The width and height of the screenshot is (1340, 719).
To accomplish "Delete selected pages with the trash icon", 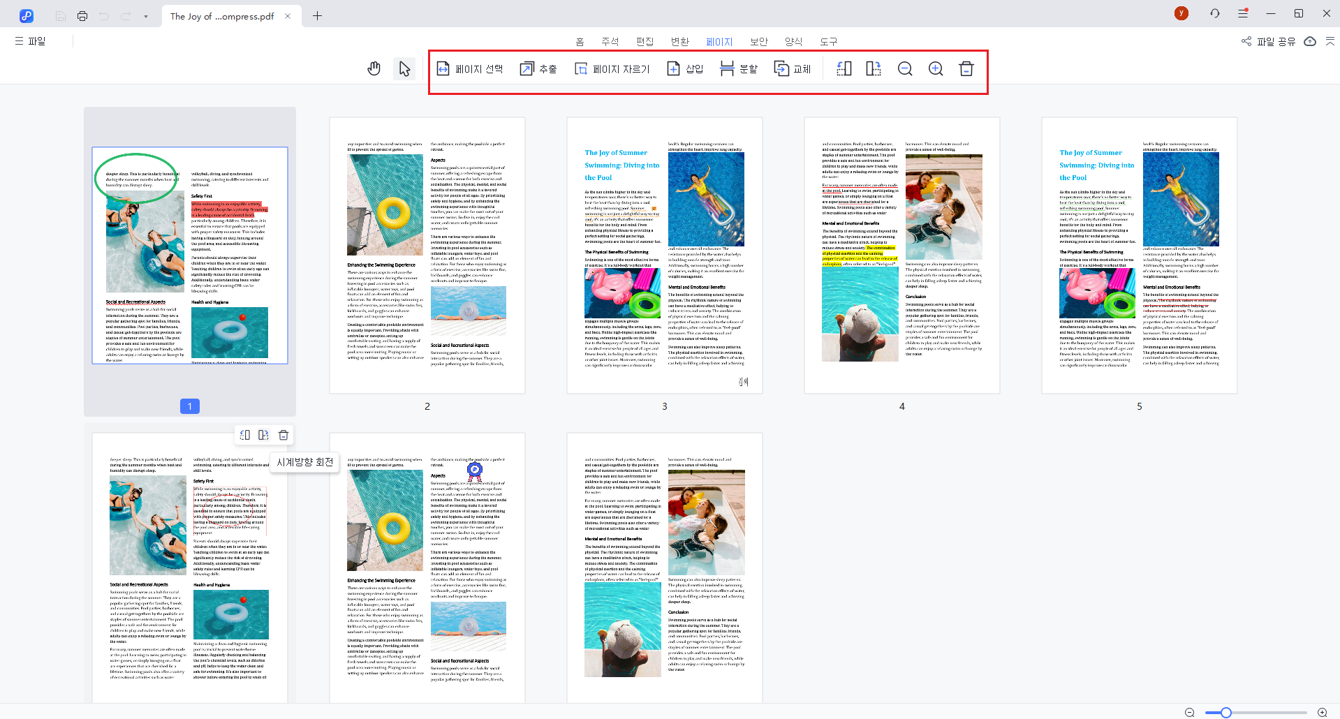I will pos(966,68).
